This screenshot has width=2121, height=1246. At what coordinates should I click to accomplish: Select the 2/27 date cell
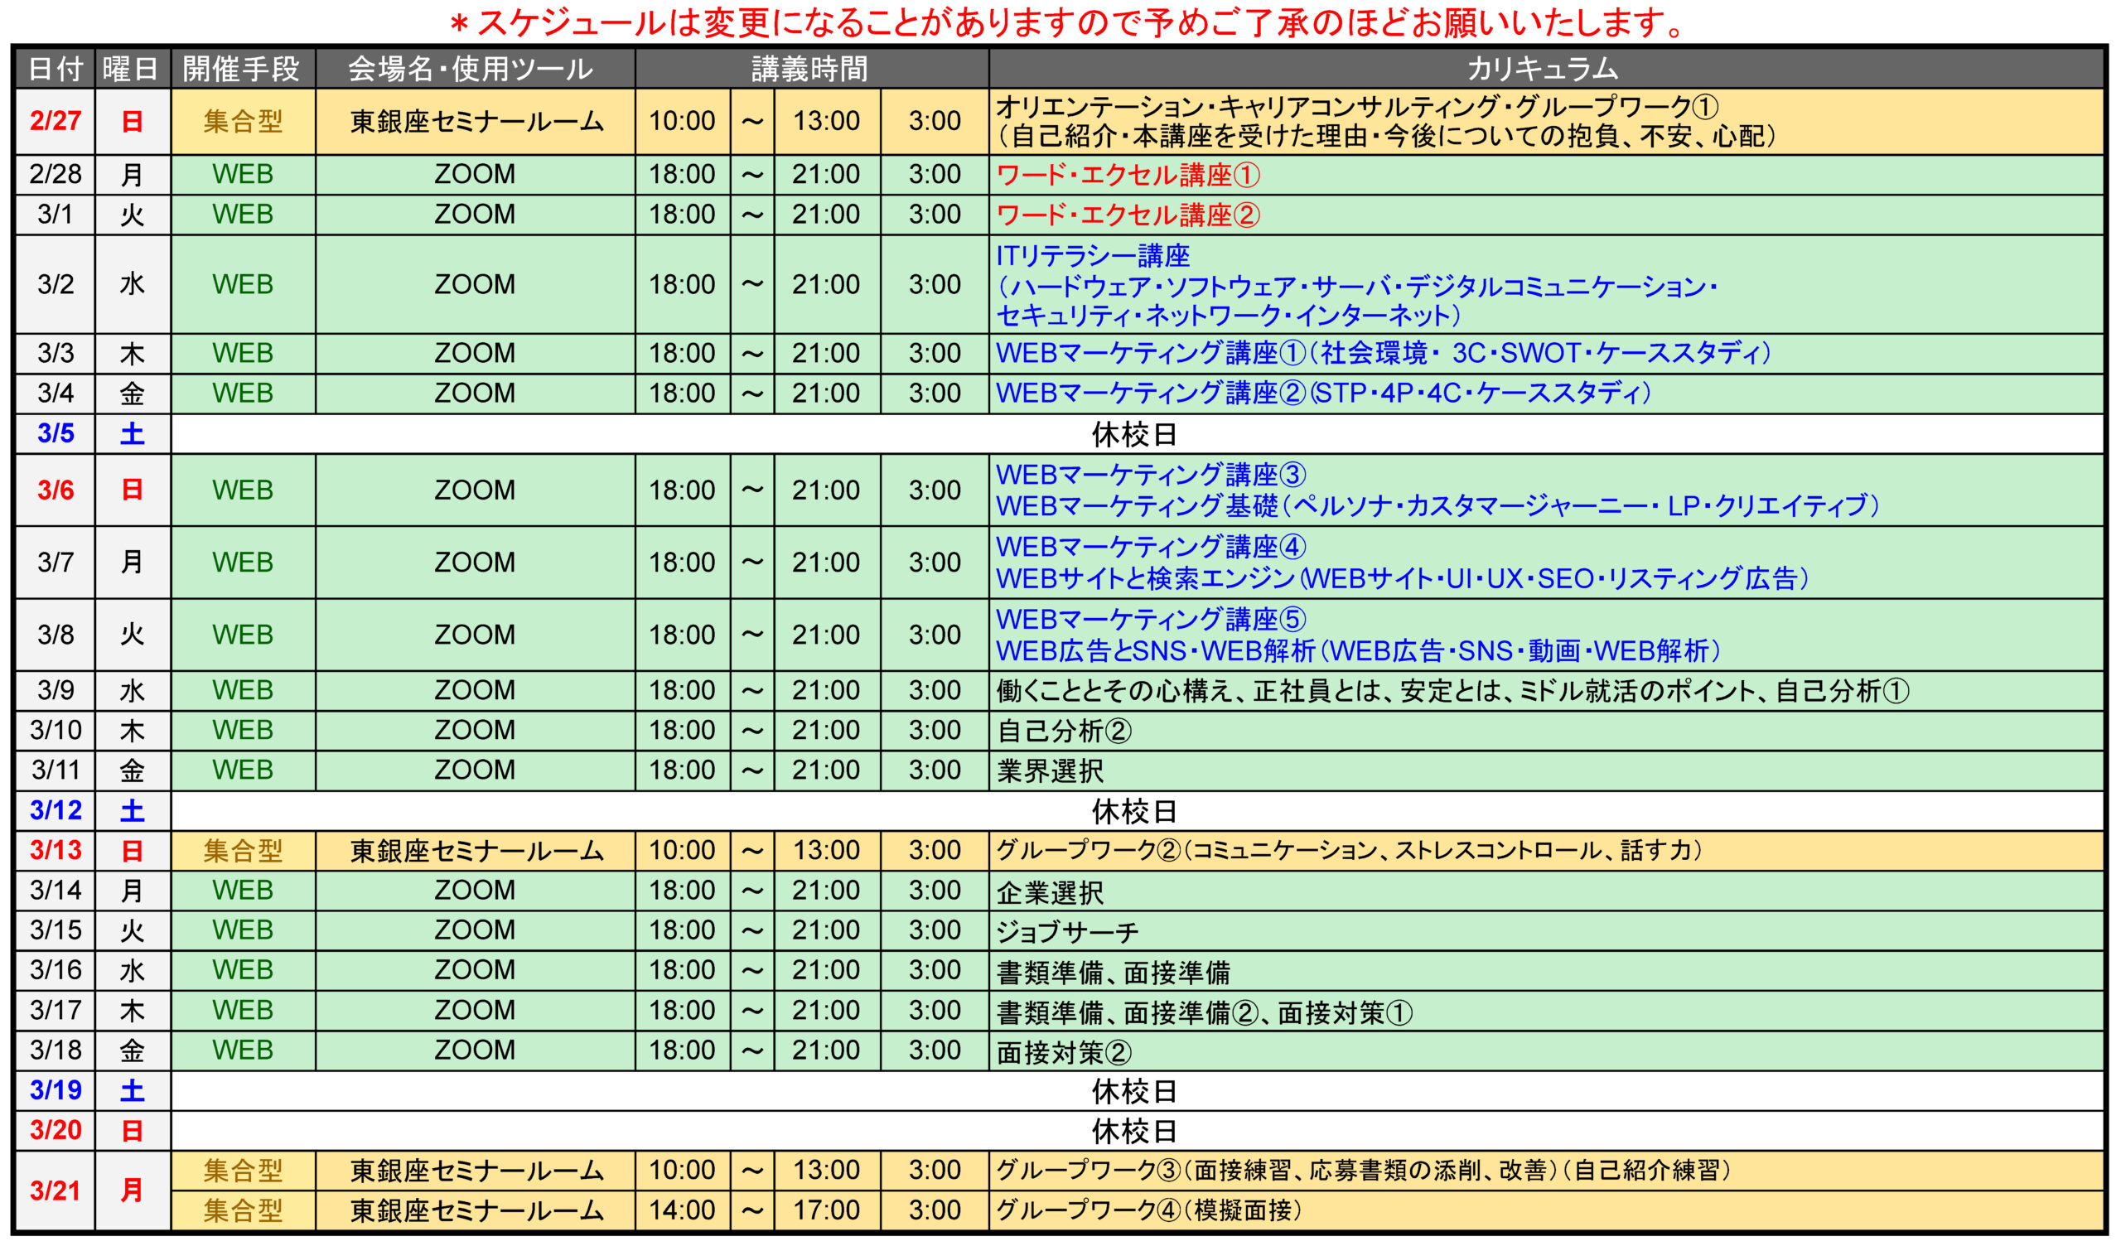pyautogui.click(x=56, y=121)
